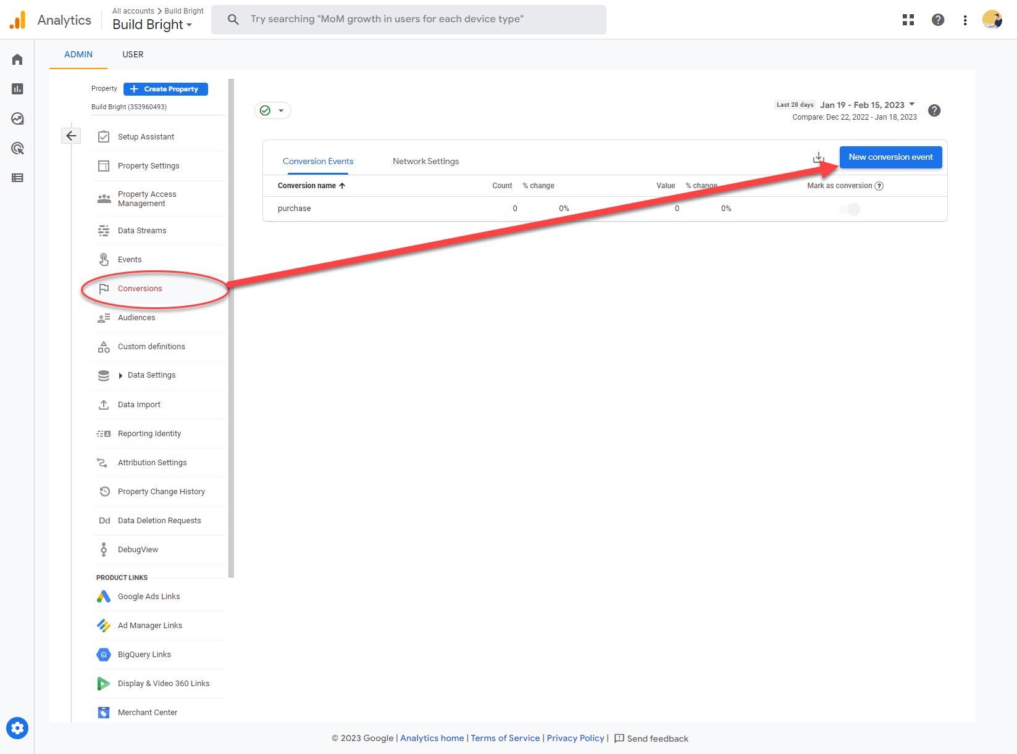The width and height of the screenshot is (1017, 754).
Task: Click the New conversion event button
Action: click(890, 157)
